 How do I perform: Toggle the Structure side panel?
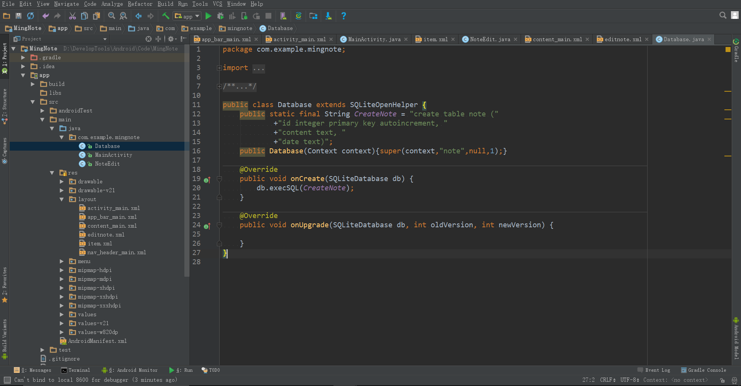(5, 106)
